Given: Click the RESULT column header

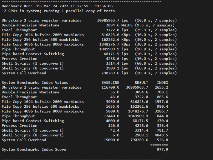Looking at the screenshot, I should [x=141, y=83].
